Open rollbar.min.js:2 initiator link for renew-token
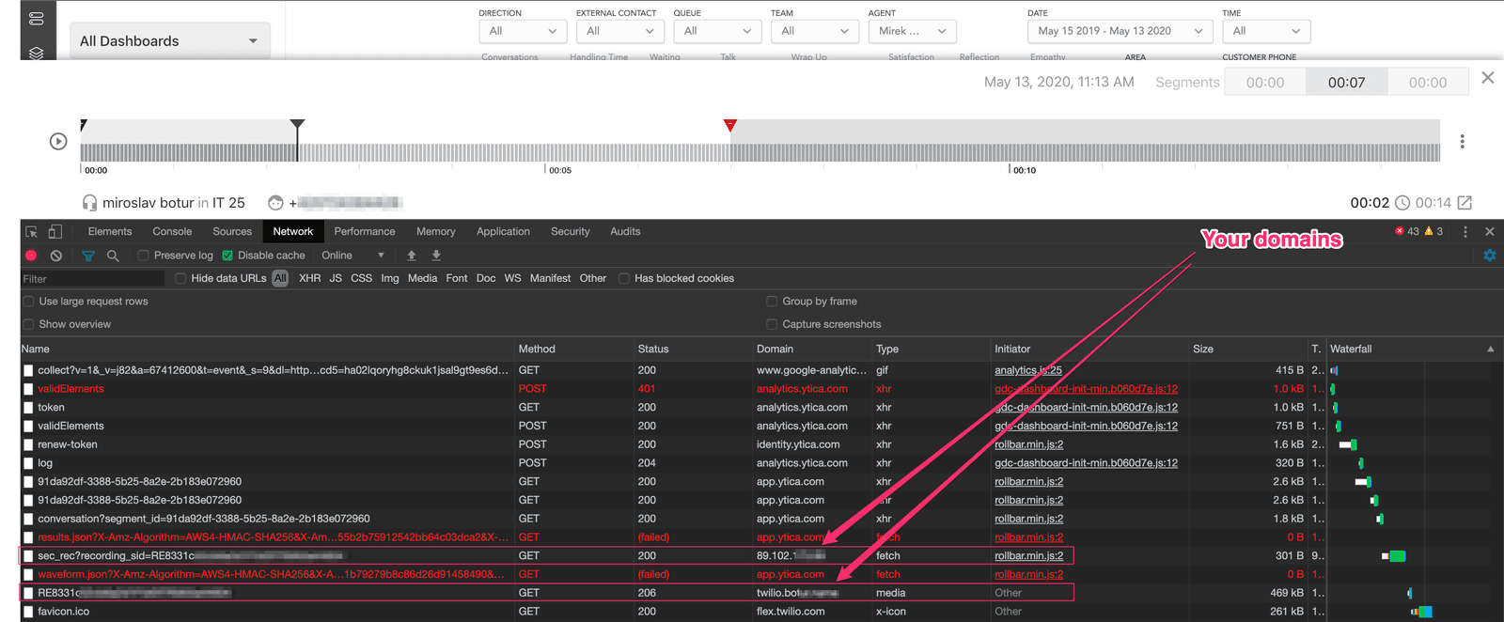 click(1028, 444)
